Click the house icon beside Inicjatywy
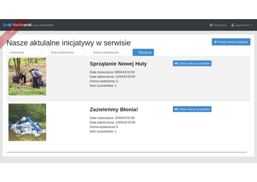Screen dimensions: 257x182 [x=211, y=25]
